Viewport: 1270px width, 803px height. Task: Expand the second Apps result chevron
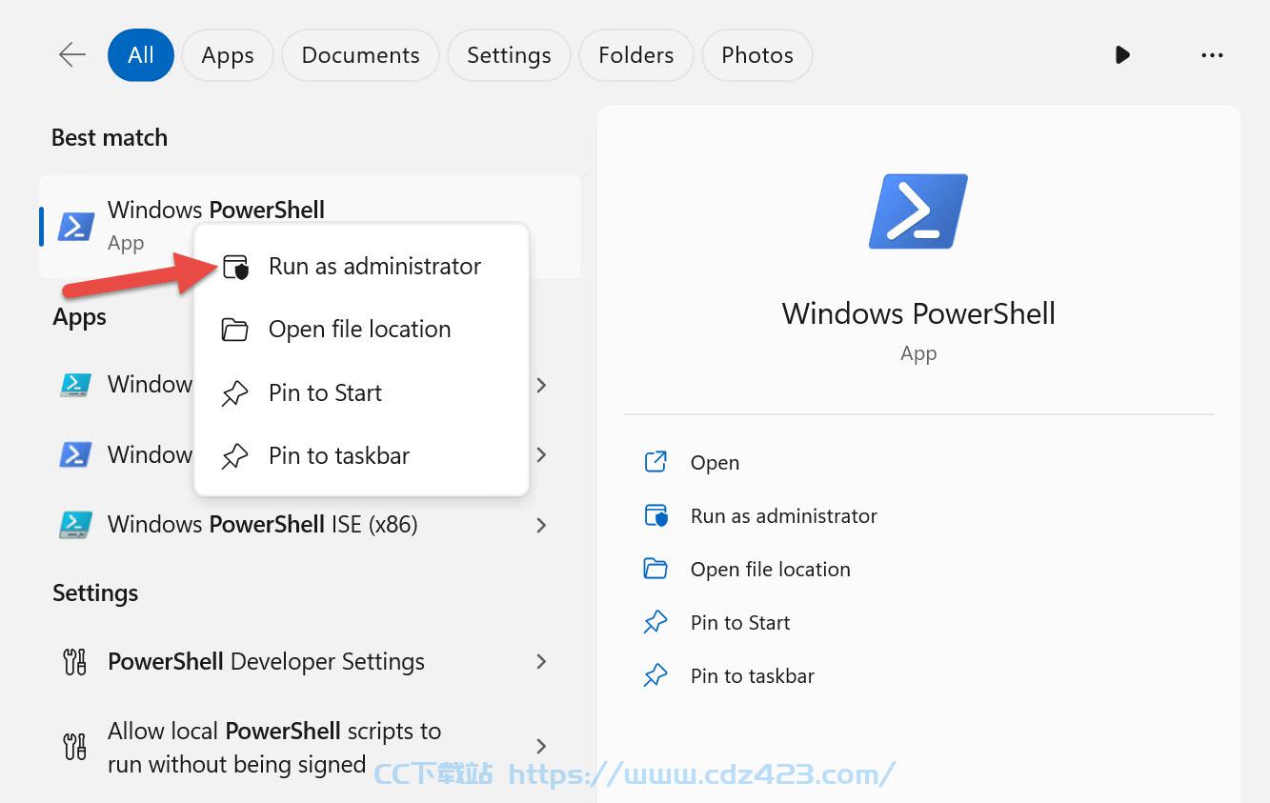coord(541,454)
